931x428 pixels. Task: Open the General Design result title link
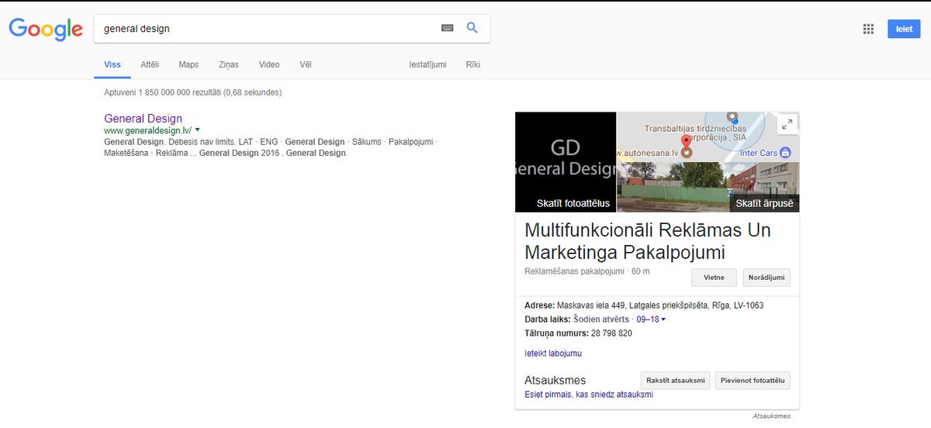(x=143, y=119)
